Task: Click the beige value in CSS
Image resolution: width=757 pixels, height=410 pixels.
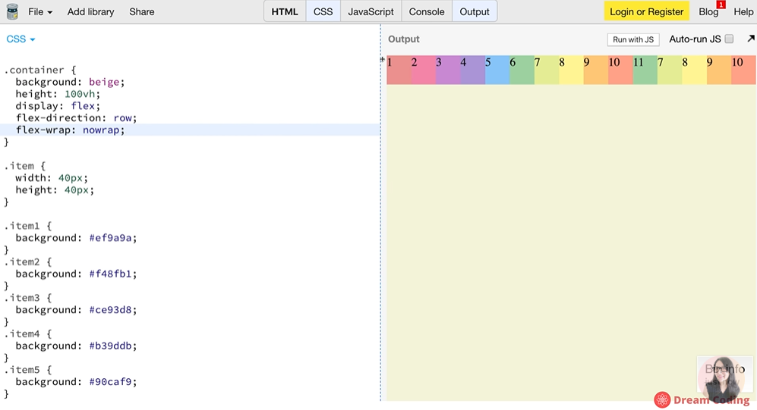Action: (104, 82)
